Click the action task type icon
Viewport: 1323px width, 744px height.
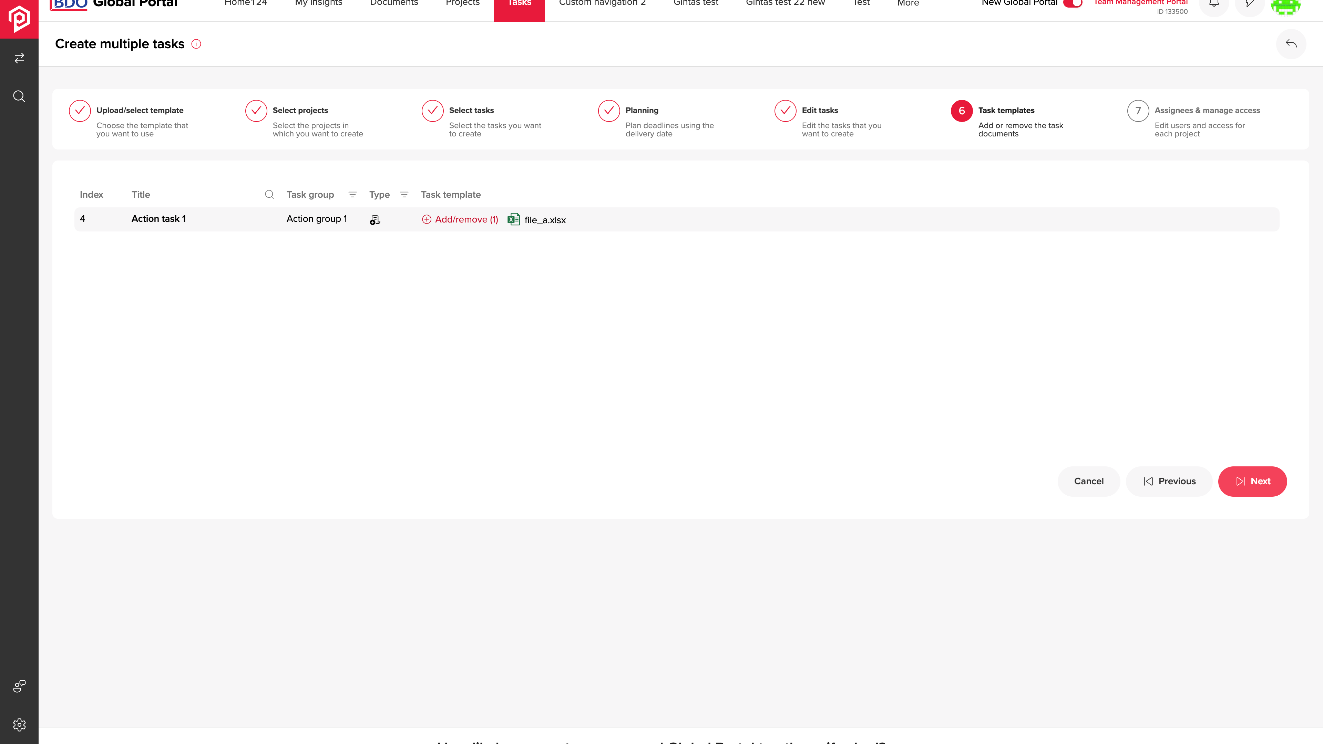coord(375,220)
